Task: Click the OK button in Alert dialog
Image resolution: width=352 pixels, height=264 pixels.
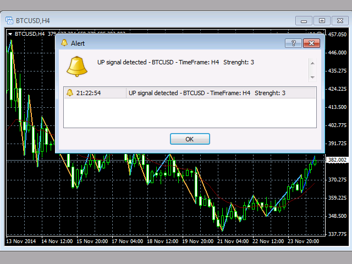Action: (190, 139)
